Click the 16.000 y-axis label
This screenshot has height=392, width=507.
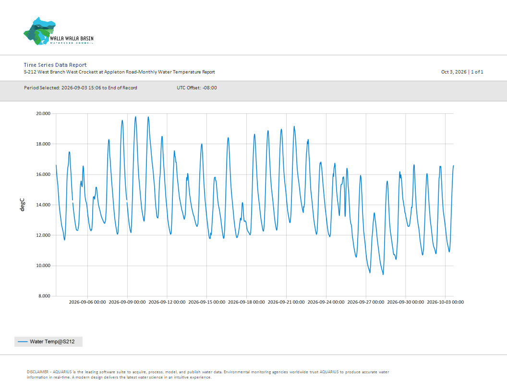coord(43,174)
